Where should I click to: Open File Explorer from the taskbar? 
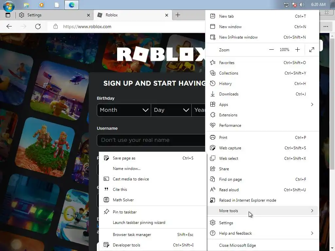tap(26, 5)
